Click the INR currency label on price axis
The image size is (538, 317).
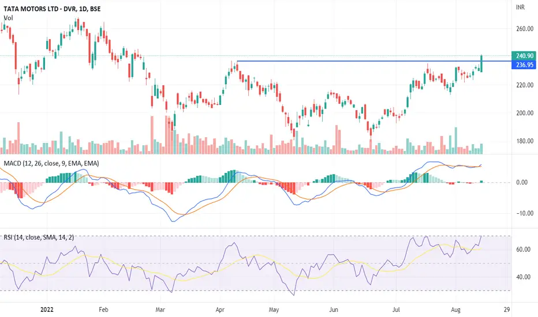520,7
